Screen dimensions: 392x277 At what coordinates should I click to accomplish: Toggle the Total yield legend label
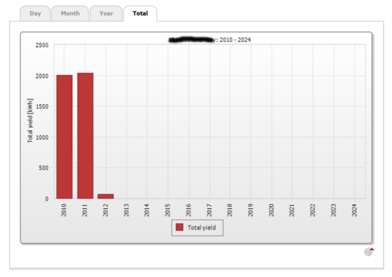click(x=202, y=227)
